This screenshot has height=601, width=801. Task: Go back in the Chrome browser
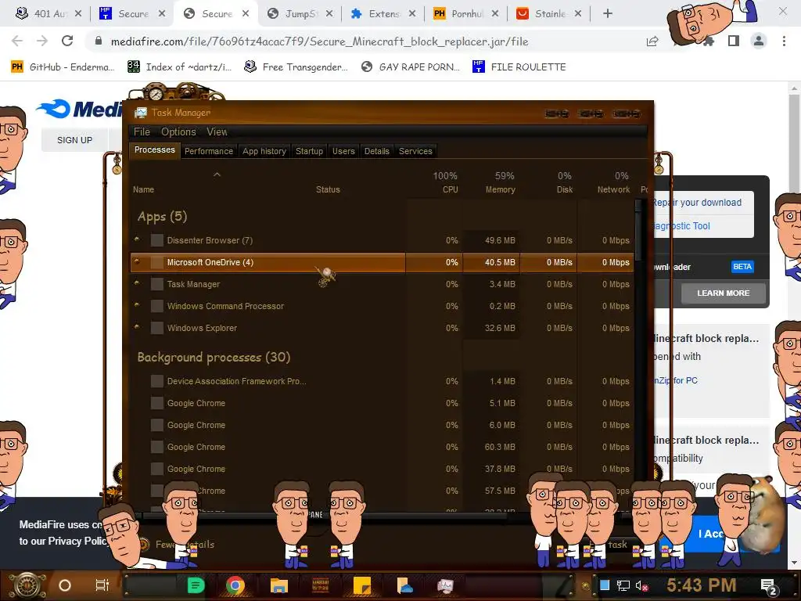(17, 41)
